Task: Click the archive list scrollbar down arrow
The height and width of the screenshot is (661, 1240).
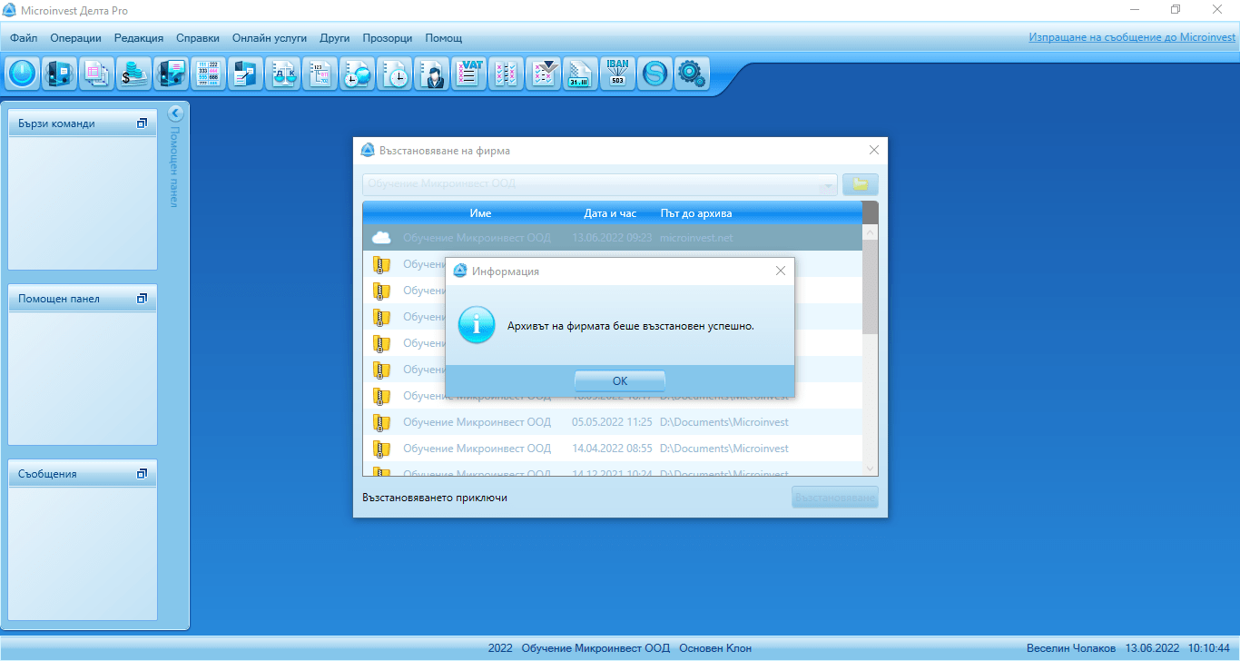Action: pos(870,468)
